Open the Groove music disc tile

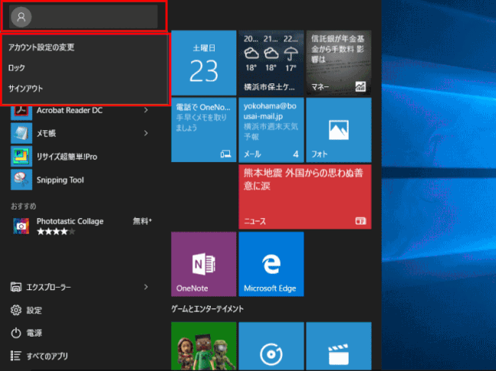point(271,346)
